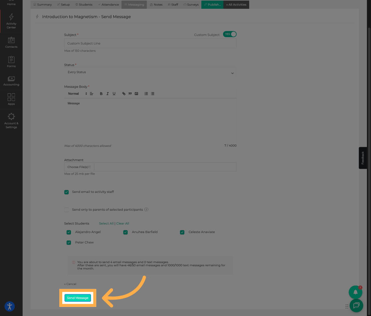Open the text alignment dropdown
The width and height of the screenshot is (371, 316).
(x=92, y=94)
